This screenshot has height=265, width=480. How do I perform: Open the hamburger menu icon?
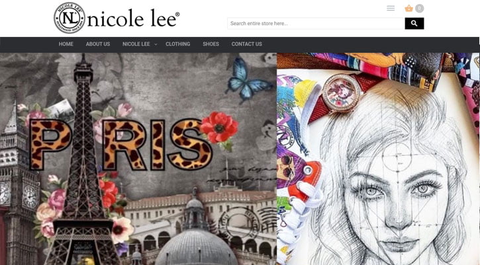[x=391, y=8]
